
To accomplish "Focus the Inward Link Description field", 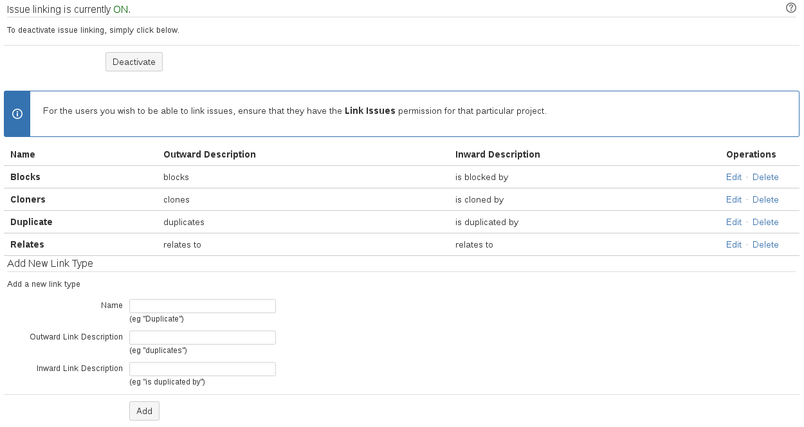I will tap(203, 369).
